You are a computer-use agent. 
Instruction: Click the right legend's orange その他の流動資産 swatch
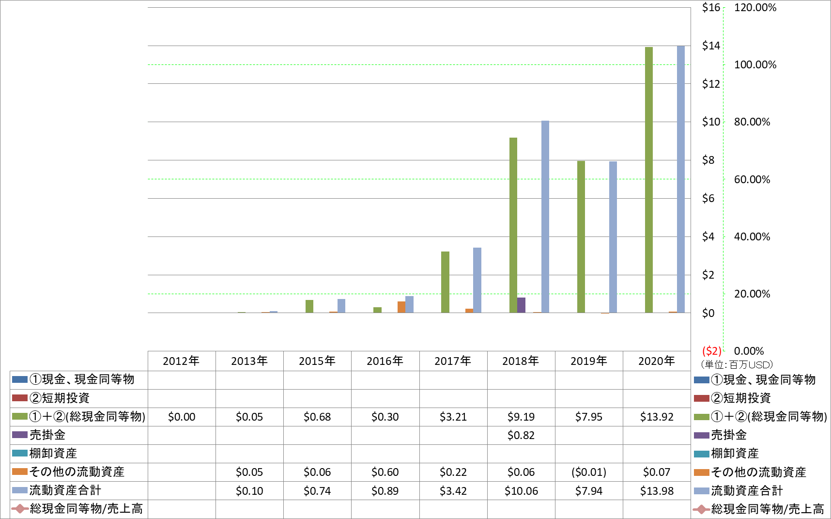click(x=702, y=472)
